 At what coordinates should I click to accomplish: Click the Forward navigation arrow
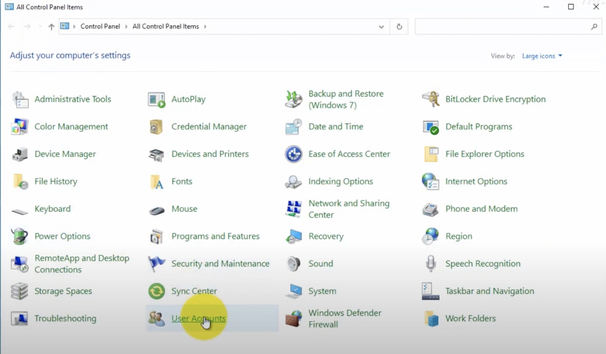(x=27, y=27)
